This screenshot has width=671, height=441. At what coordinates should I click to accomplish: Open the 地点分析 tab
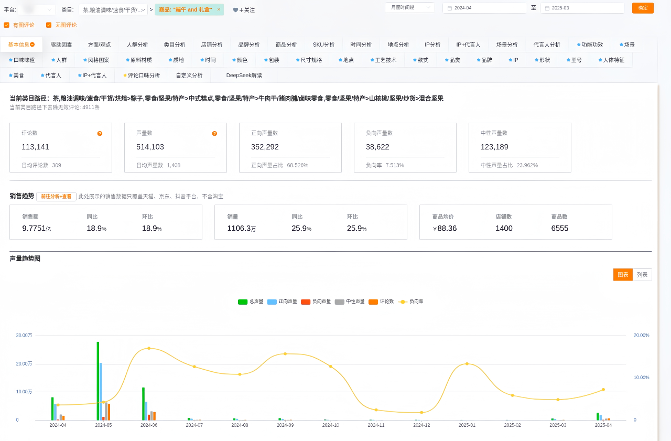pos(398,45)
